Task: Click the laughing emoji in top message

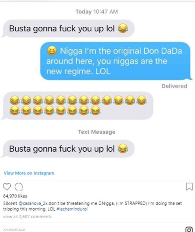Action: [123, 28]
